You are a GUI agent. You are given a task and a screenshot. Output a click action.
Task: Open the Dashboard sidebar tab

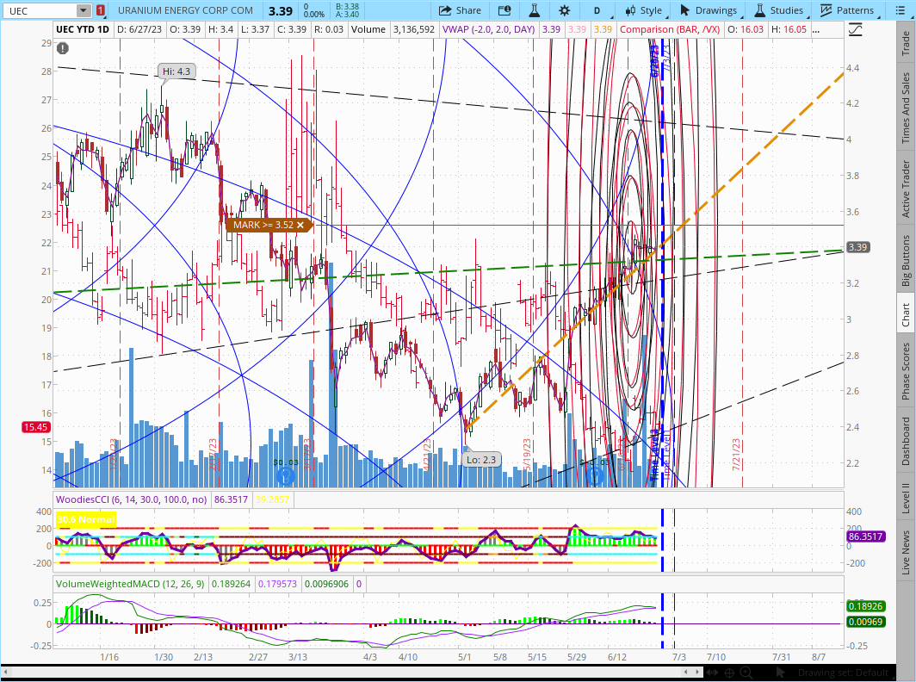click(x=906, y=441)
